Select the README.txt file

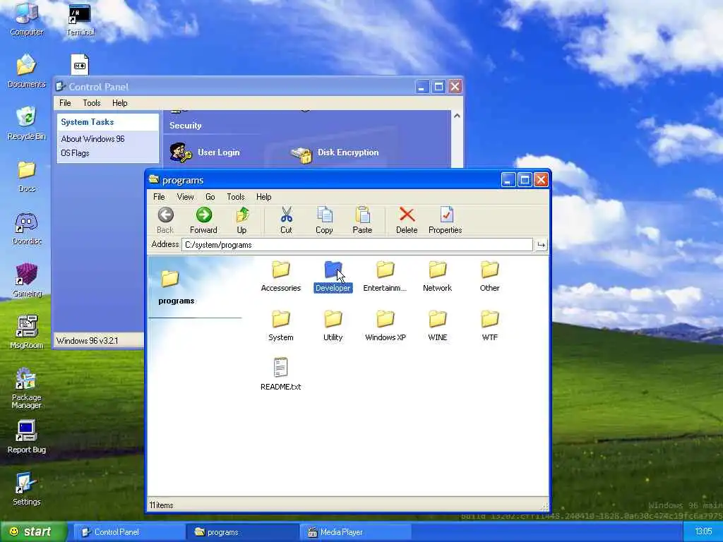click(x=280, y=374)
